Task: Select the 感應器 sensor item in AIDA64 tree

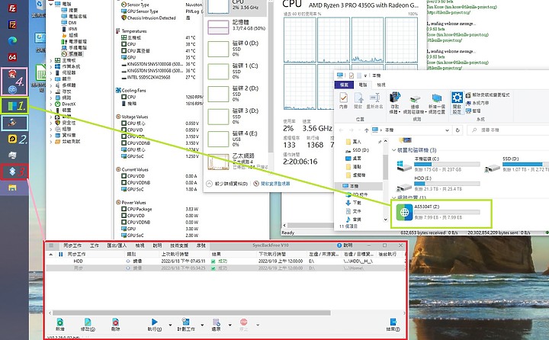Action: (72, 54)
